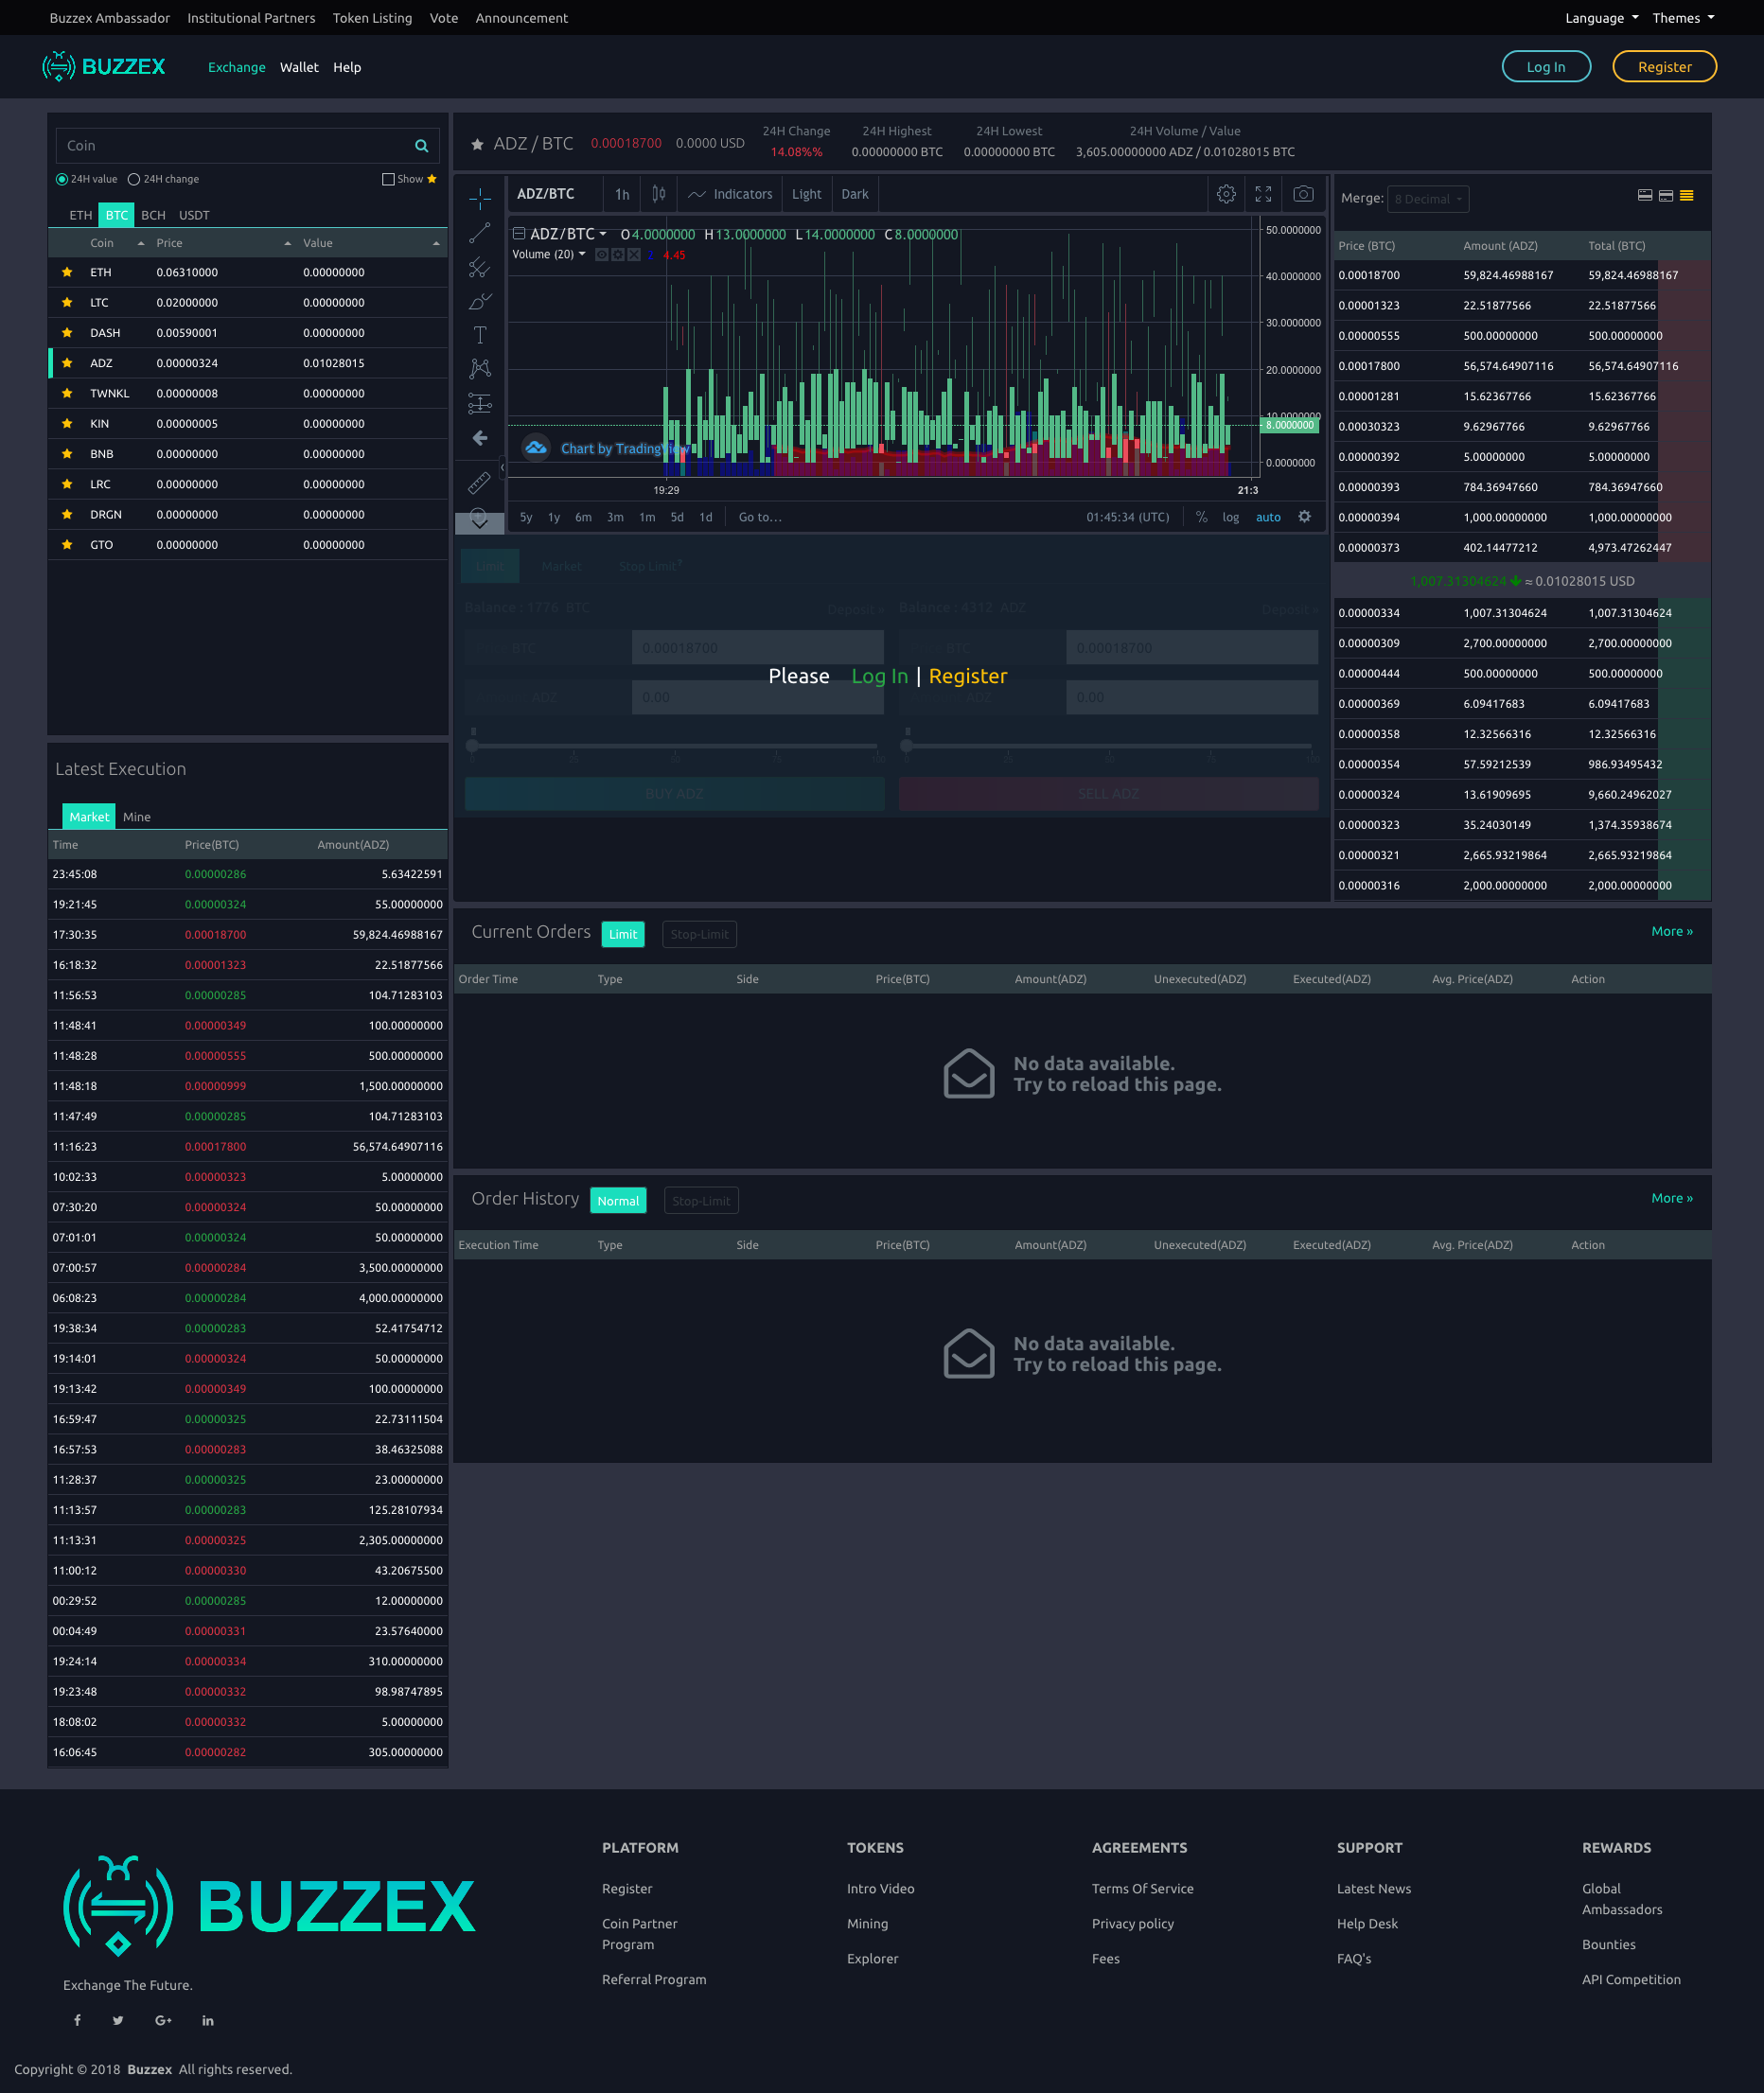Show sell-only order book layout
Image resolution: width=1764 pixels, height=2093 pixels.
coord(1666,196)
